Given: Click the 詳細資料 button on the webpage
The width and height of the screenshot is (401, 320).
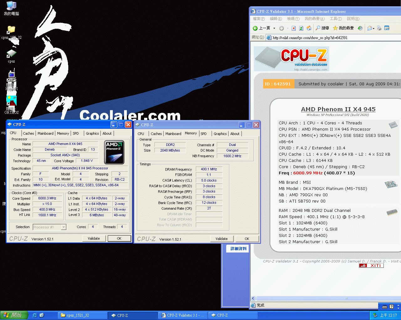Looking at the screenshot, I should [x=238, y=249].
